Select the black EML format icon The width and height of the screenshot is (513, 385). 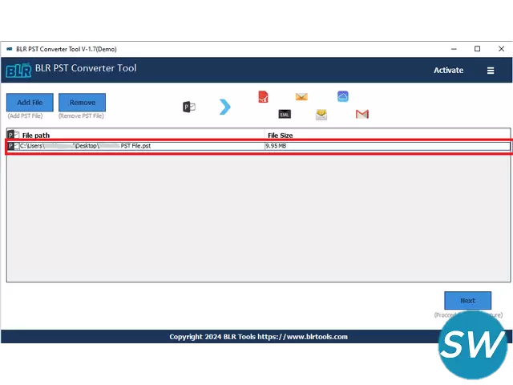coord(285,115)
